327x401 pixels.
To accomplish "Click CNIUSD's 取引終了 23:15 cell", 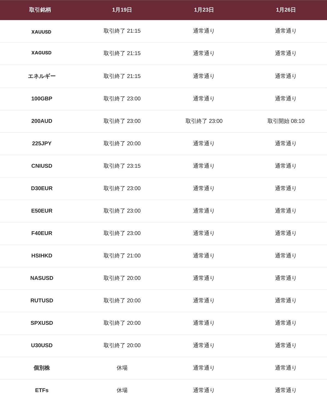I will click(122, 166).
